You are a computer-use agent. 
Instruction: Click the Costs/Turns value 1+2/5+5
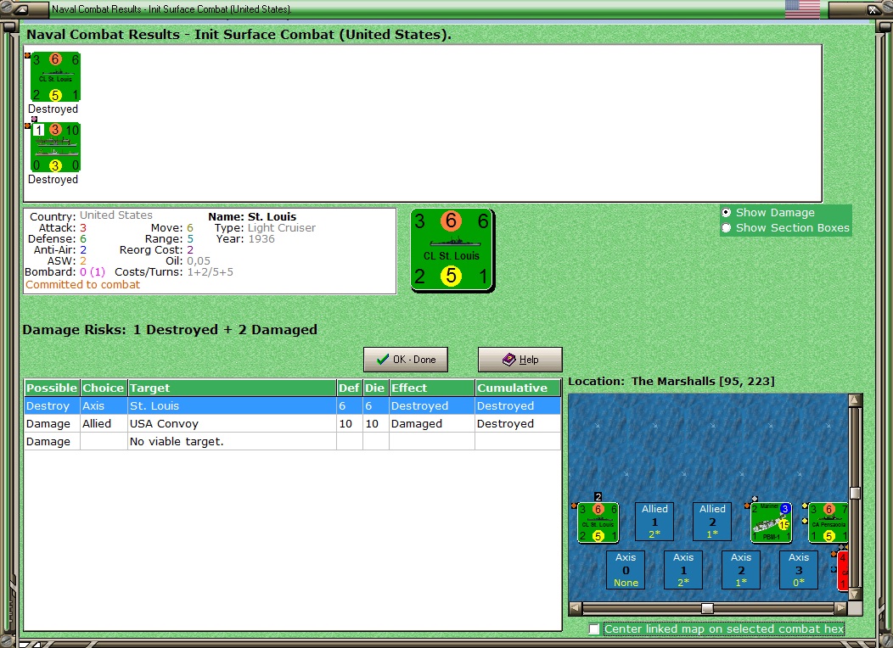[x=211, y=272]
